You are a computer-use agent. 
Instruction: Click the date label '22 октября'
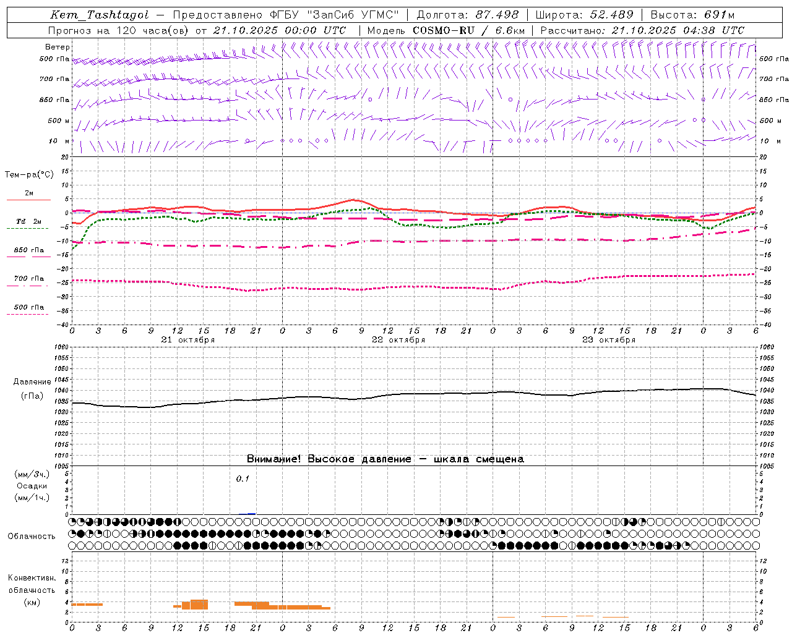(398, 340)
